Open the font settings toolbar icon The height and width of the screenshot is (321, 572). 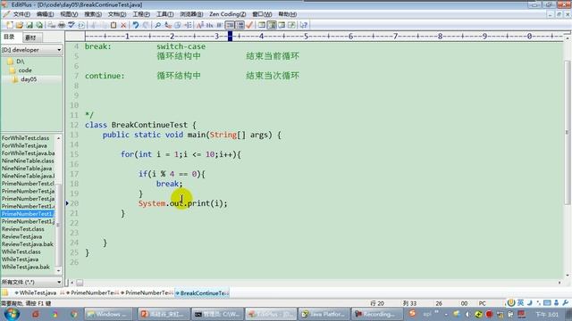pos(200,25)
